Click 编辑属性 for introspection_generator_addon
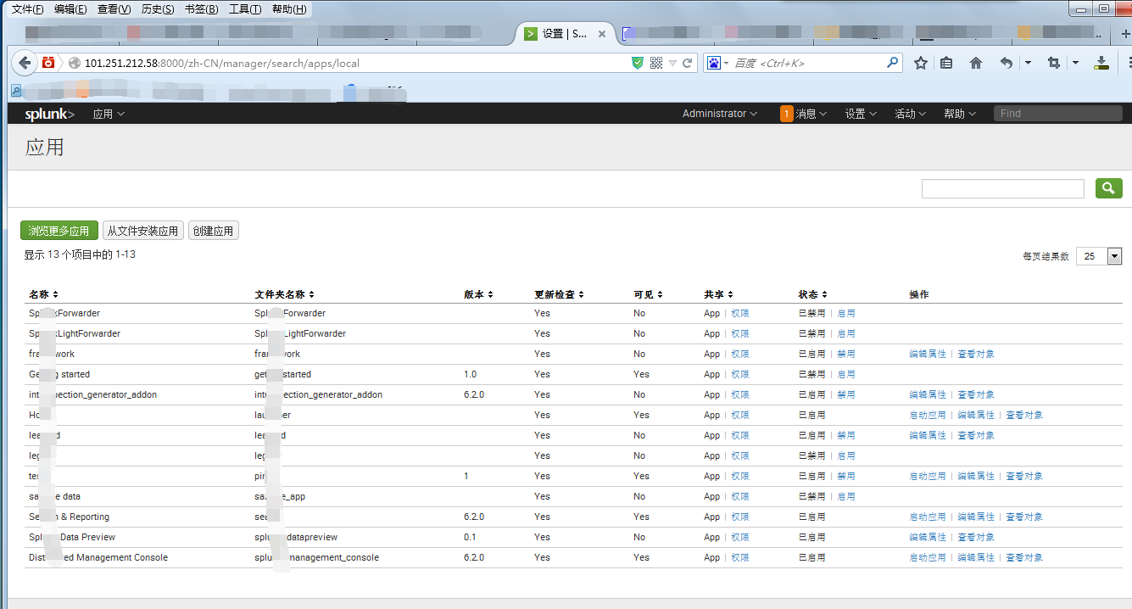 pos(928,394)
